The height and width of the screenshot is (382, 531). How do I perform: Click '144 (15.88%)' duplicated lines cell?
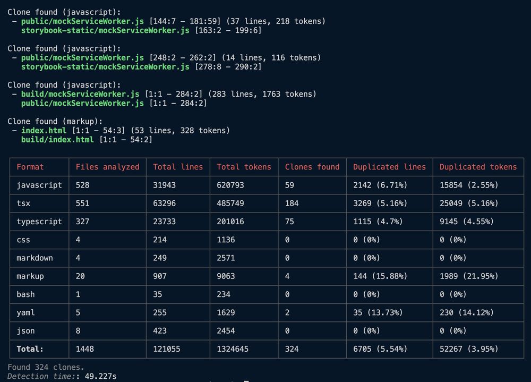(380, 276)
